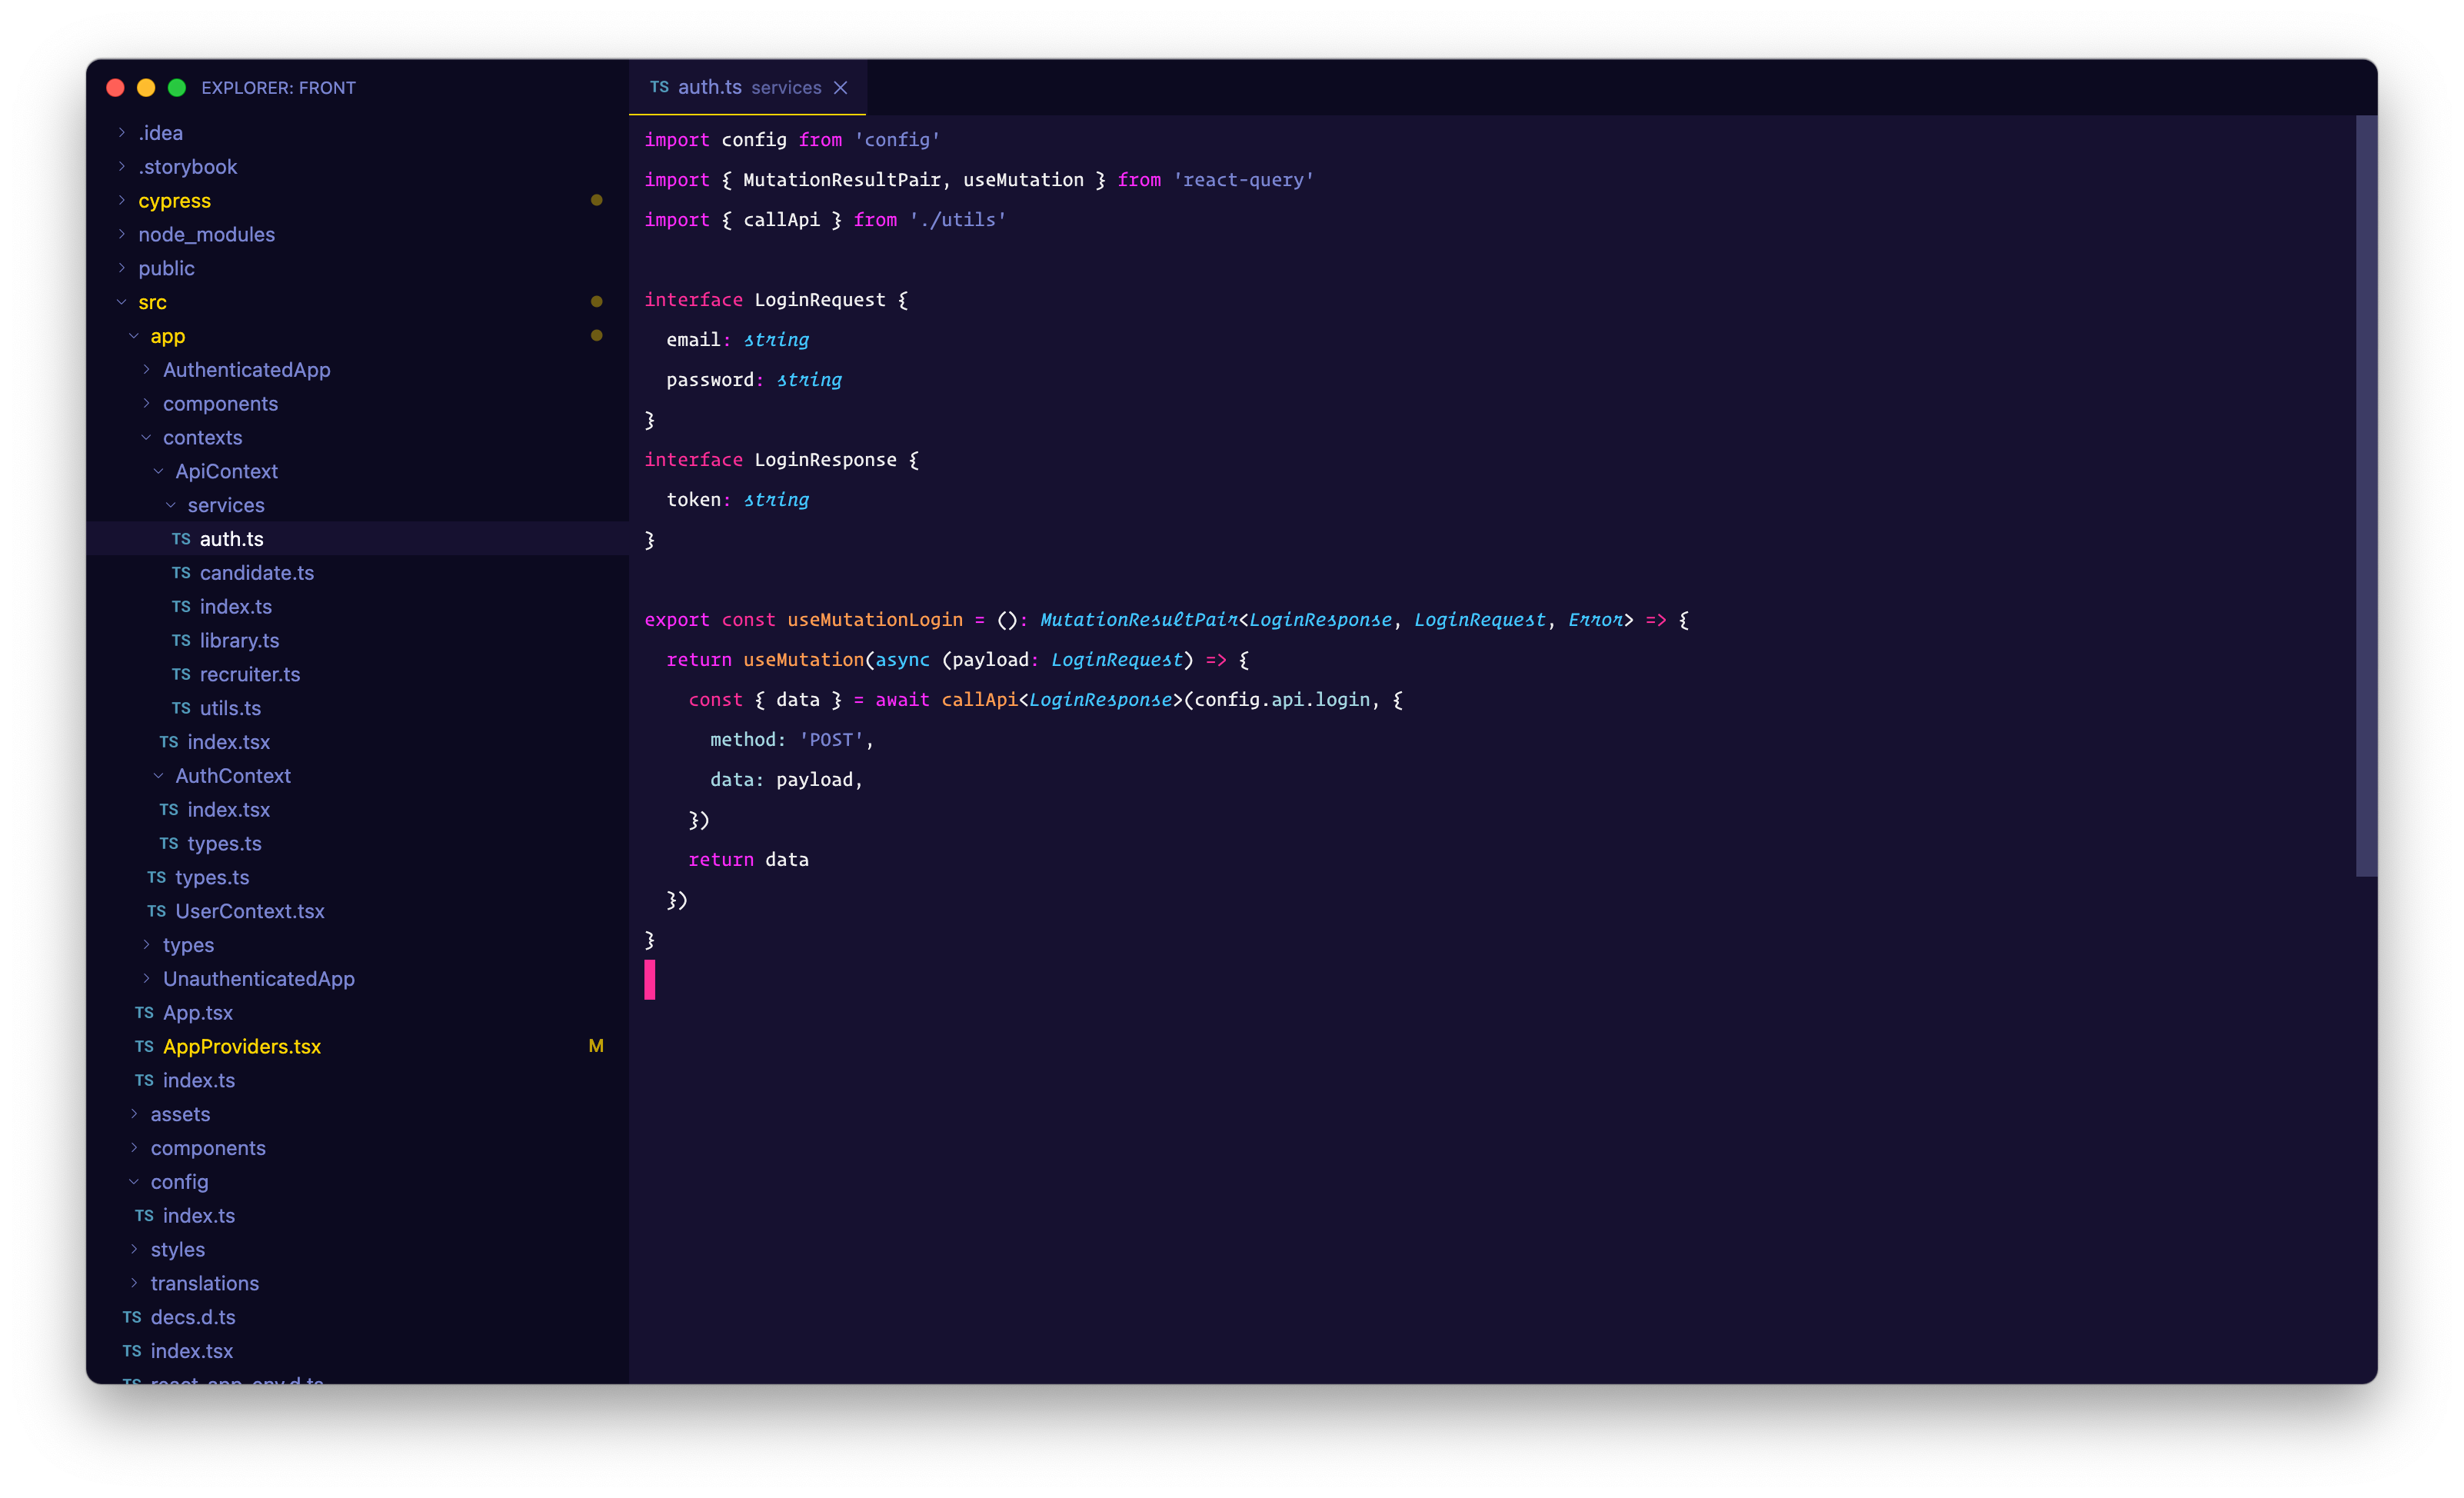Expand the cypress folder chevron
This screenshot has height=1498, width=2464.
(x=122, y=200)
